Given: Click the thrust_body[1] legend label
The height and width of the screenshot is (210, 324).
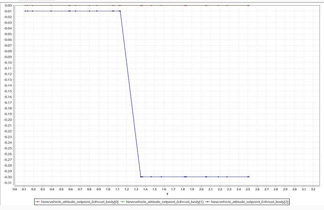Looking at the screenshot, I should [x=162, y=202].
